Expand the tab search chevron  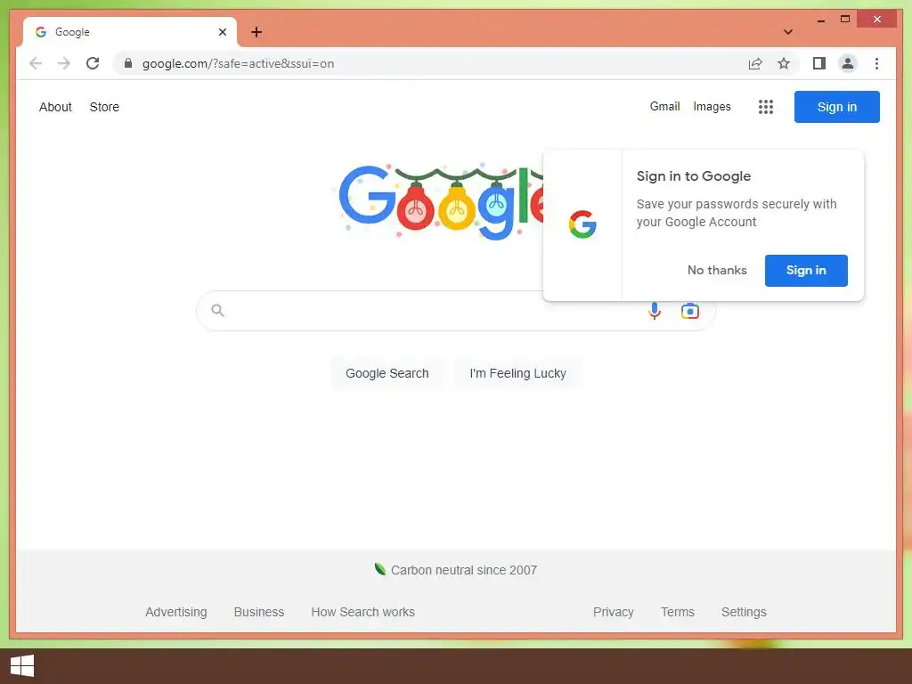(x=787, y=32)
